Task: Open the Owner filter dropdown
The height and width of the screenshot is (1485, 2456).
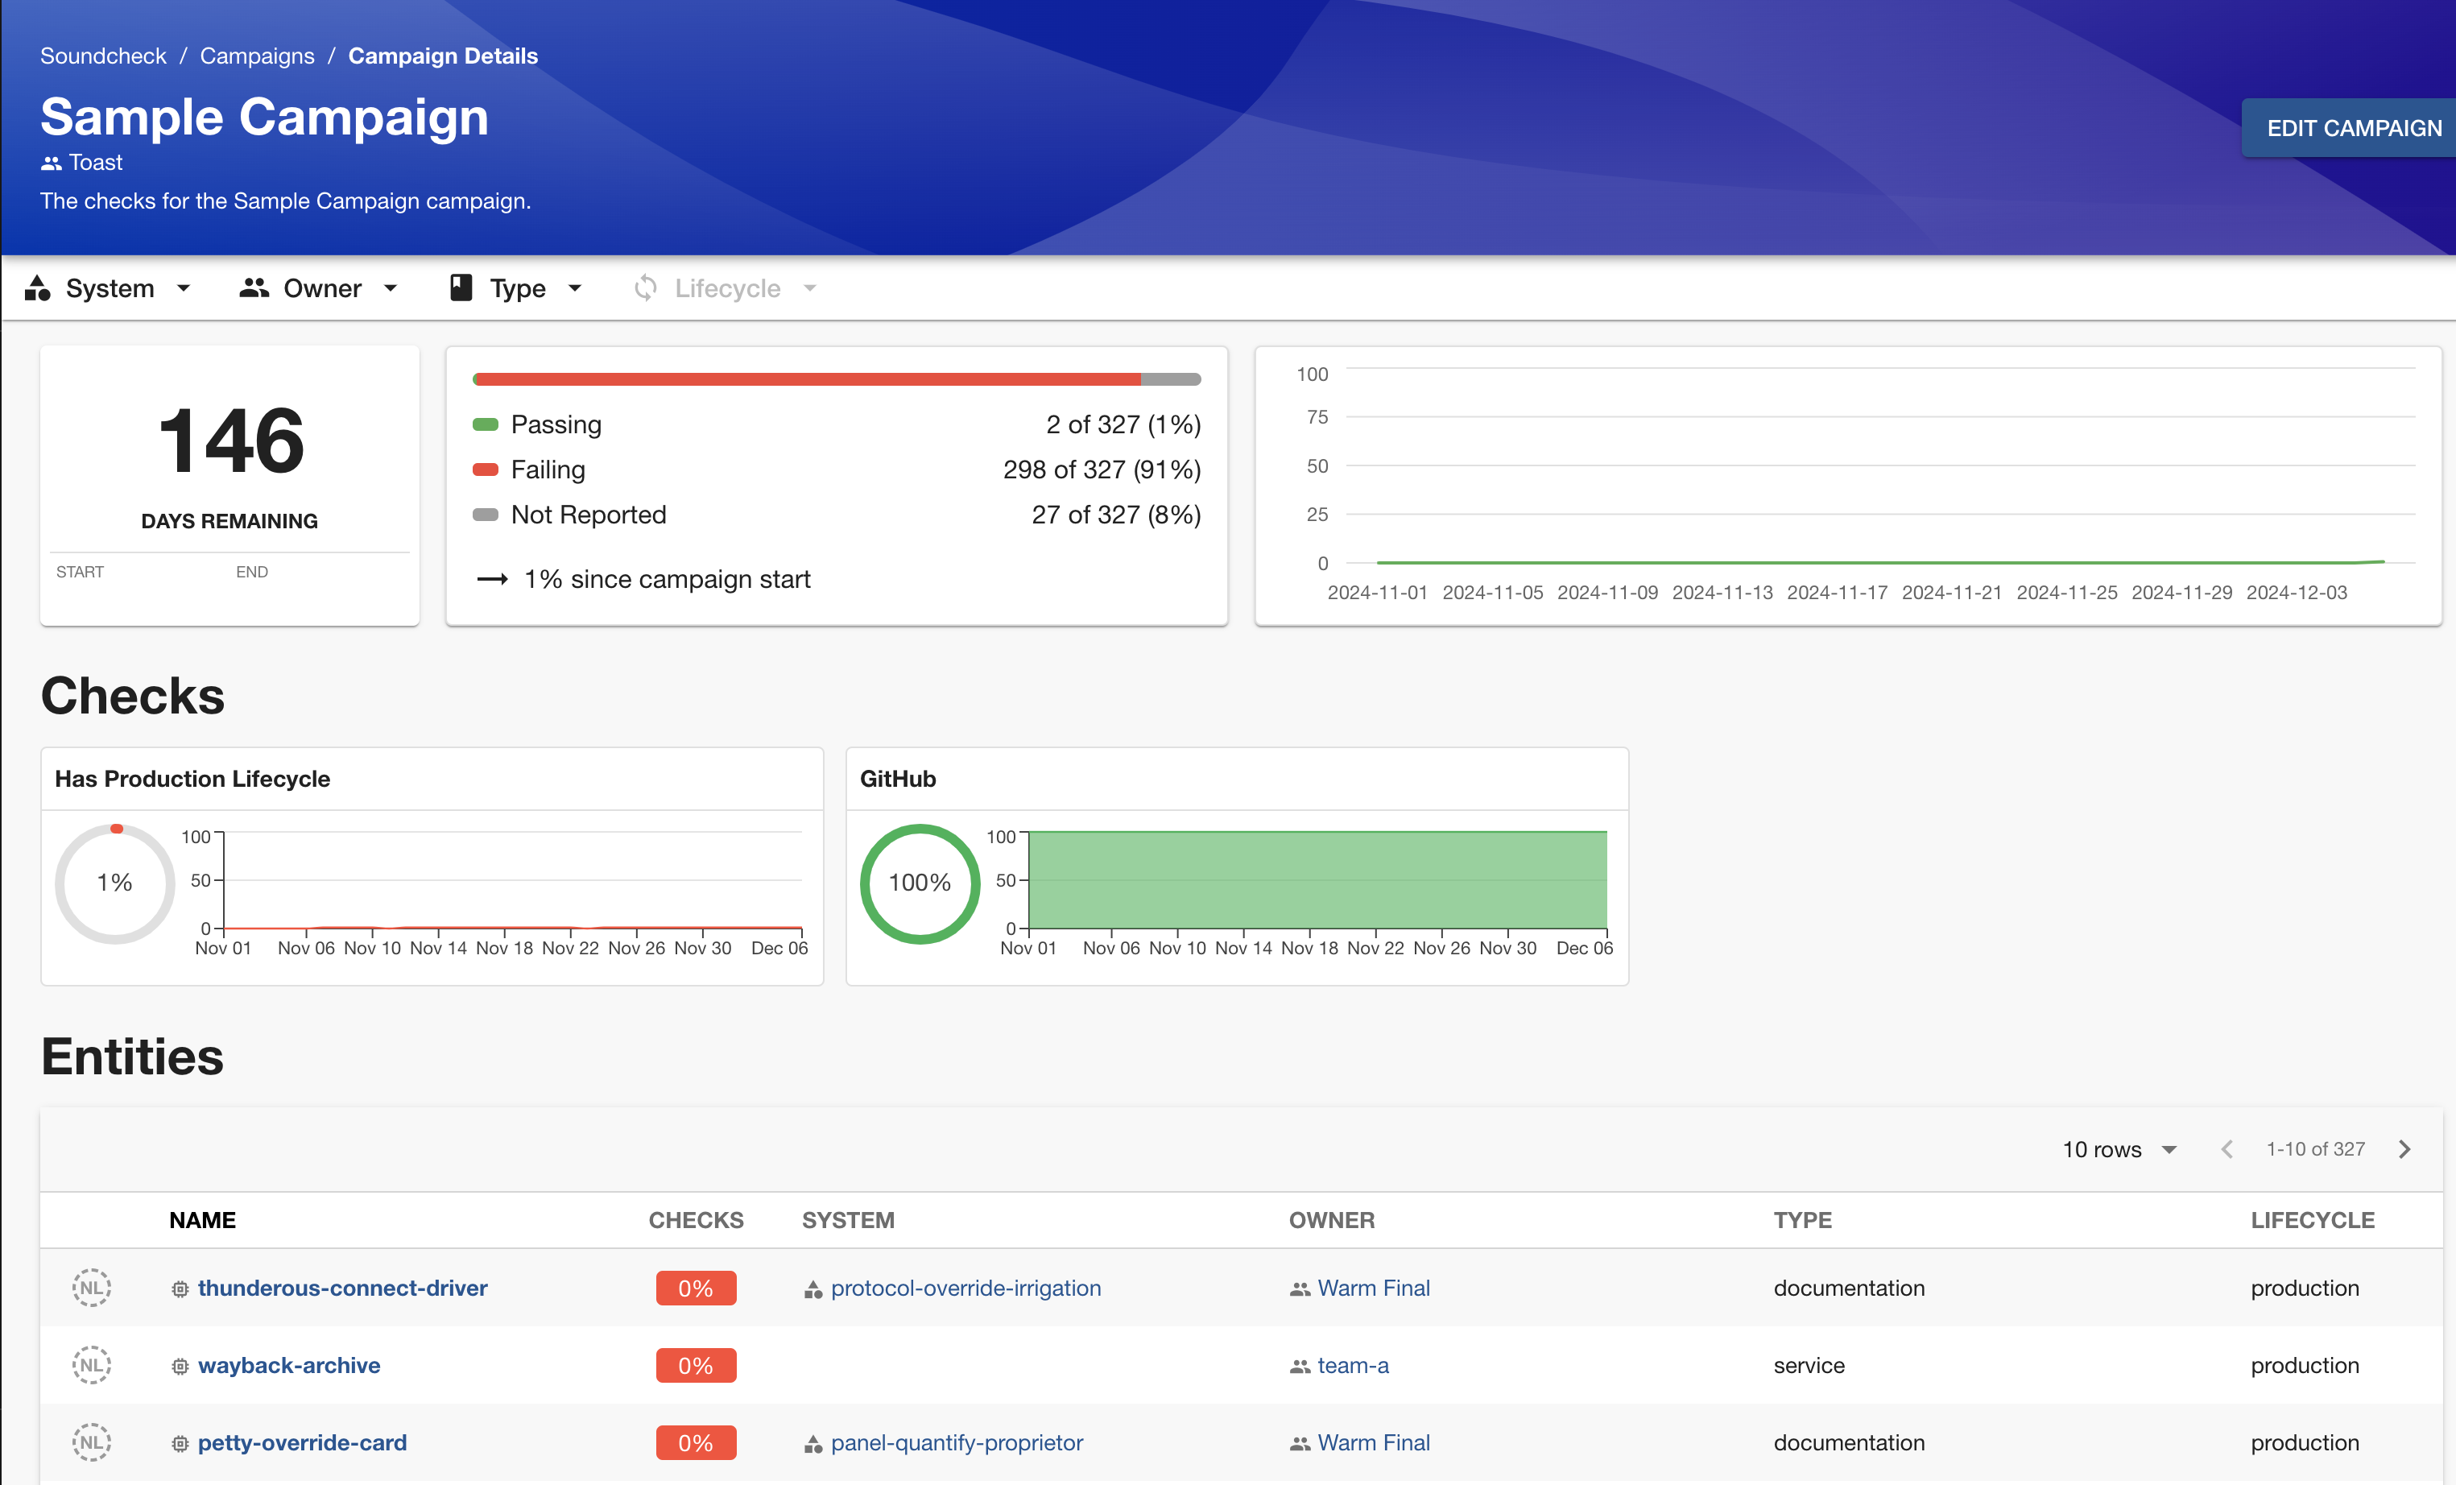Action: [x=319, y=288]
